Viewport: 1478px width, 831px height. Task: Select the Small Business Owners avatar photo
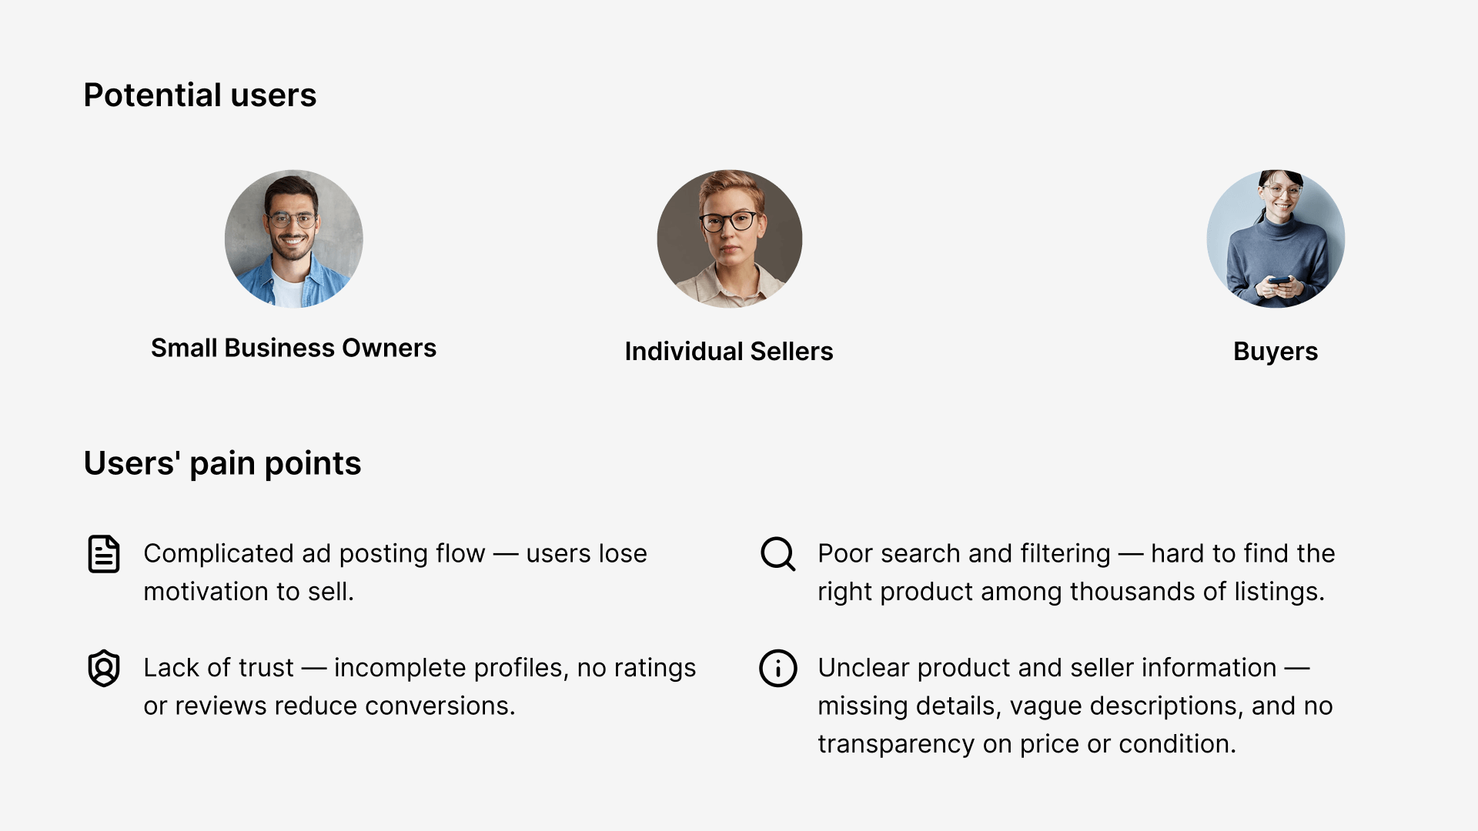click(293, 239)
